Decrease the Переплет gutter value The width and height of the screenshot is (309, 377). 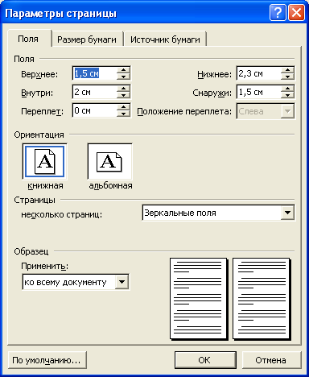[x=123, y=114]
